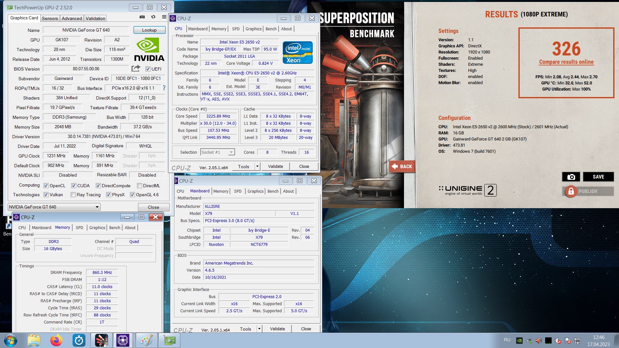The image size is (619, 348).
Task: Click network tray icon
Action: tap(577, 340)
